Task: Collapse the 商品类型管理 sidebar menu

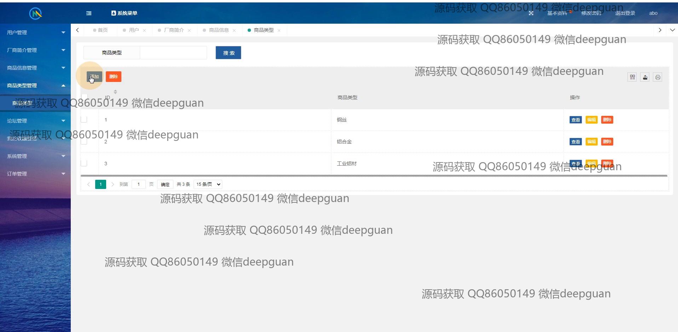Action: (35, 85)
